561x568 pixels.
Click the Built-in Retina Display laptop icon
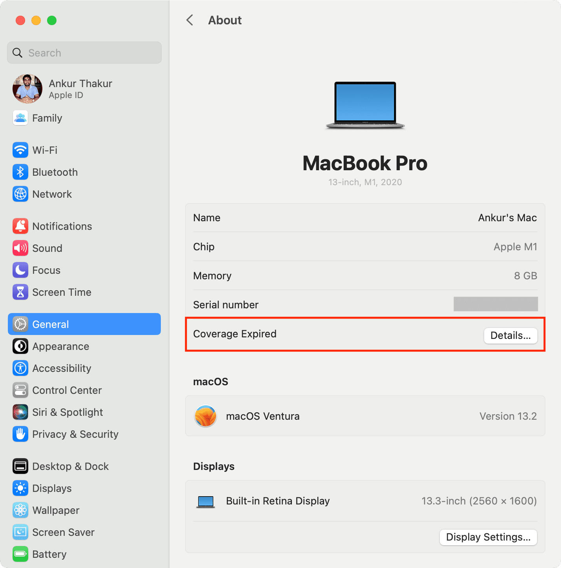pyautogui.click(x=206, y=502)
